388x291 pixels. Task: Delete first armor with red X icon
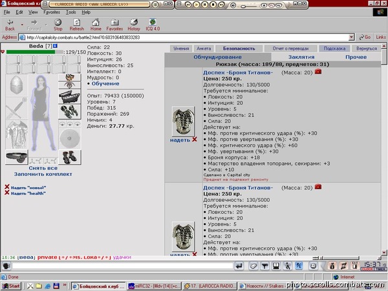coord(195,139)
